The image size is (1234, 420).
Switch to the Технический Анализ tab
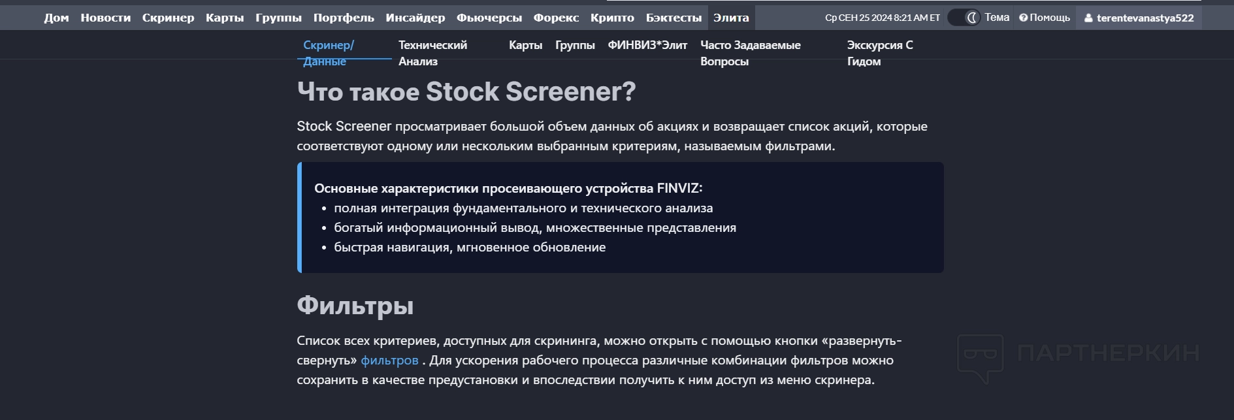432,52
